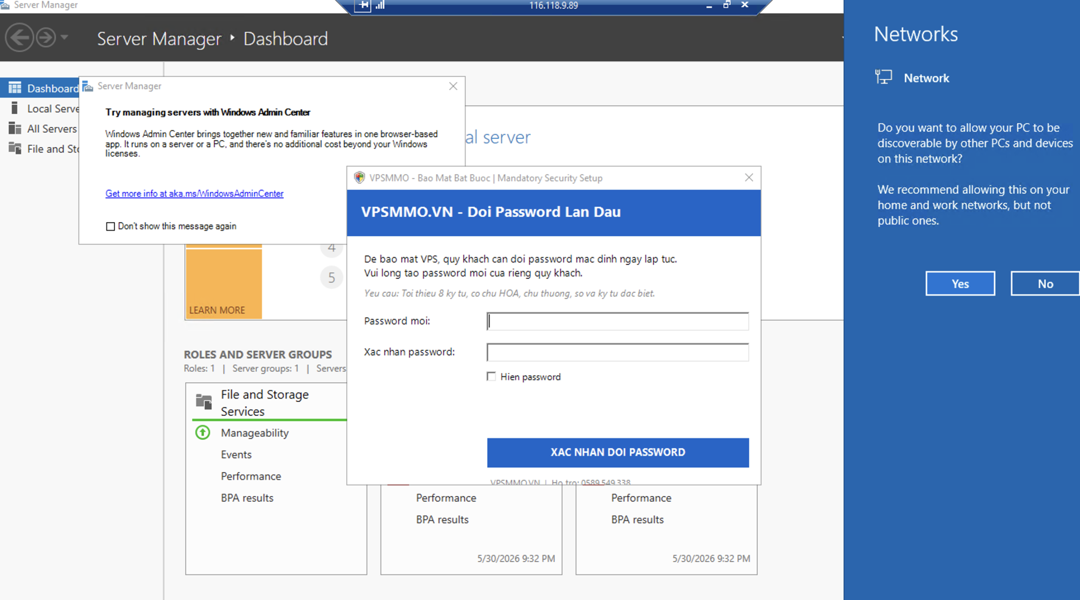Click the LEARN MORE orange tile
The width and height of the screenshot is (1080, 600).
tap(224, 284)
